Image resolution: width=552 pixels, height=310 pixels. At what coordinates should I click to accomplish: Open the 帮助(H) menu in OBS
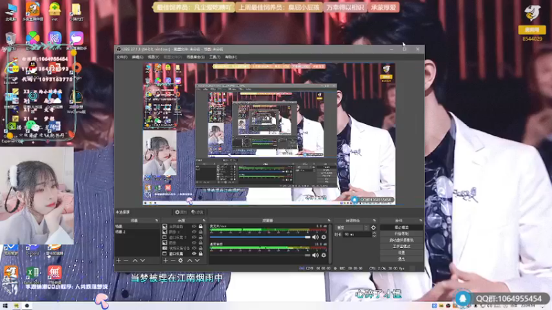[231, 57]
